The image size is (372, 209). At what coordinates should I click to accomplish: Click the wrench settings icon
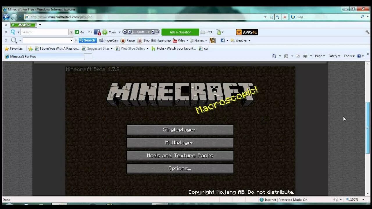(367, 32)
